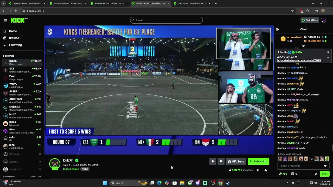The image size is (333, 187).
Task: Switch to first Sl6wesh Stream tab
Action: (27, 4)
